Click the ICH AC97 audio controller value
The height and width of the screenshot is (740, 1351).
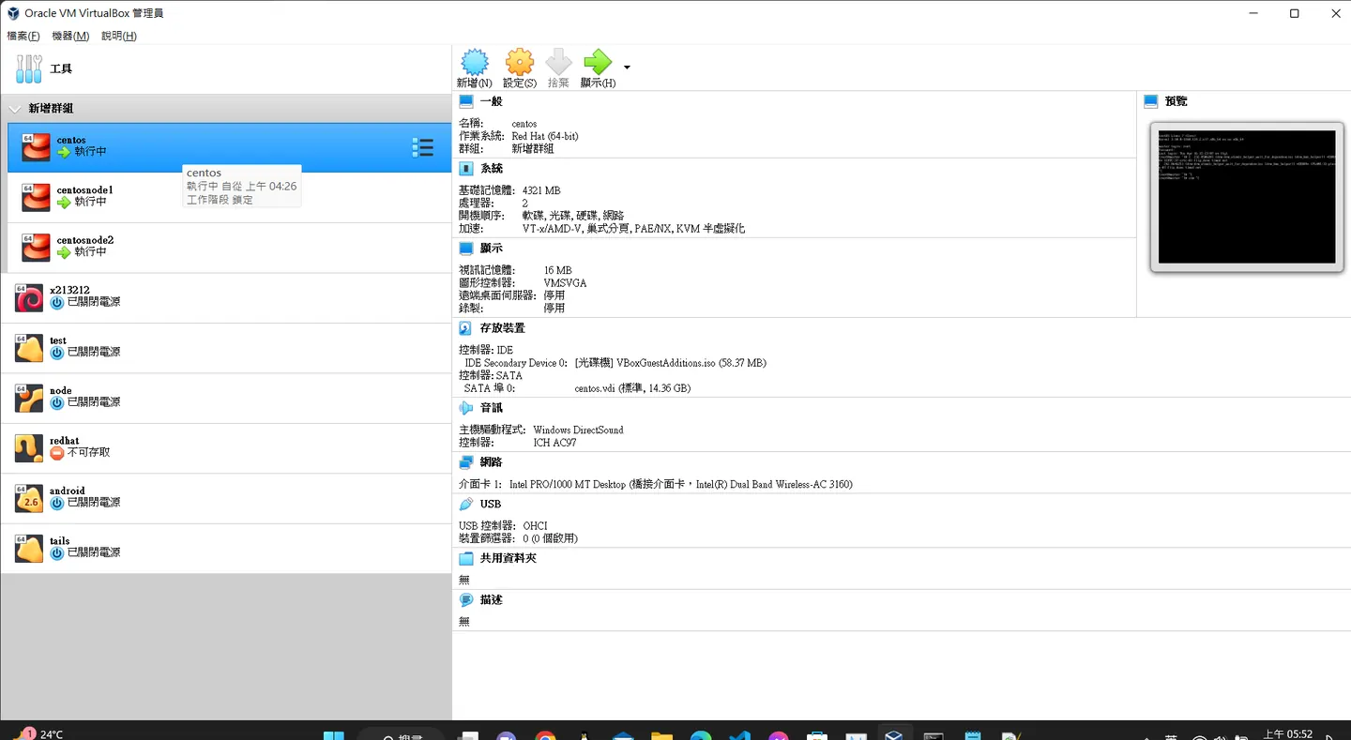(x=555, y=443)
